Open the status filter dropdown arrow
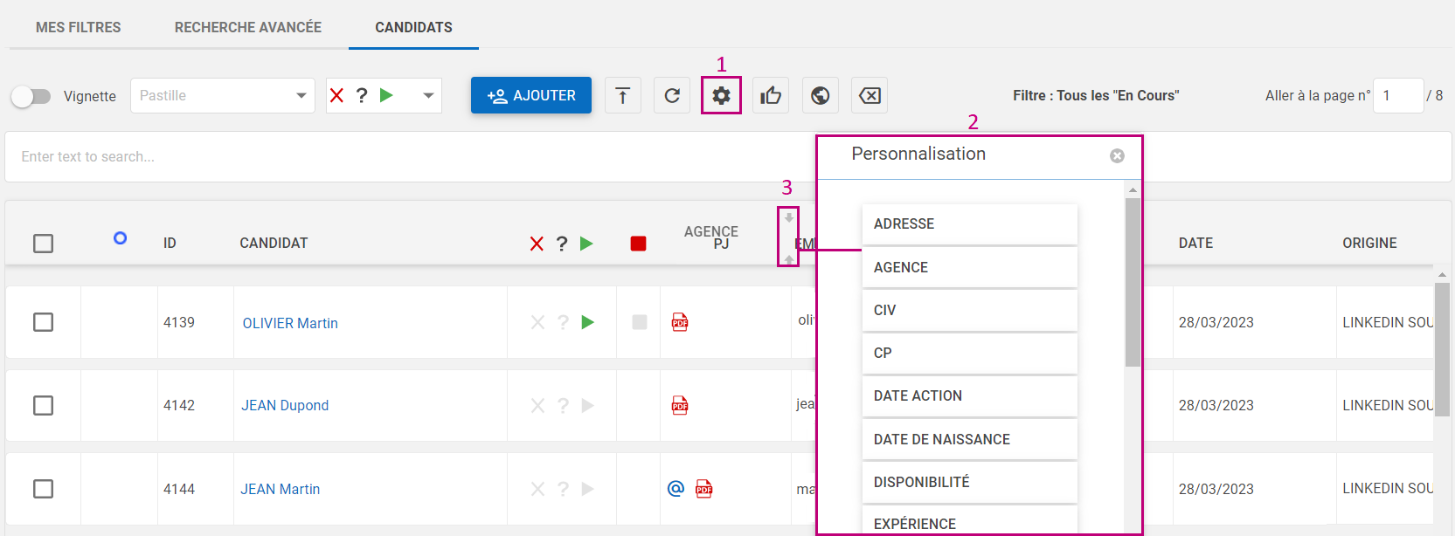Screen dimensions: 1455x536 pyautogui.click(x=428, y=95)
